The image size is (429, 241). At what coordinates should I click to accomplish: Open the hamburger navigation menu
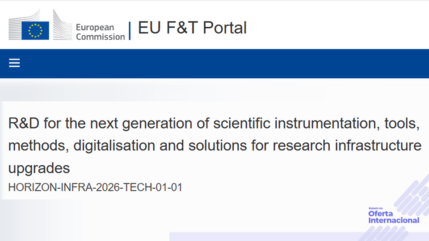click(x=14, y=63)
